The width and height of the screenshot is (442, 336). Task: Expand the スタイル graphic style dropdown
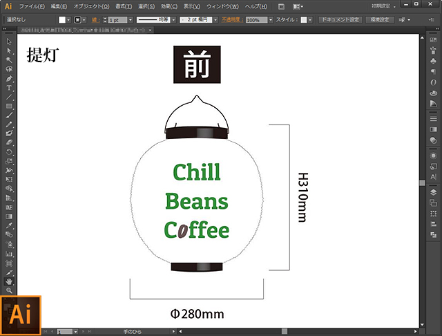309,20
